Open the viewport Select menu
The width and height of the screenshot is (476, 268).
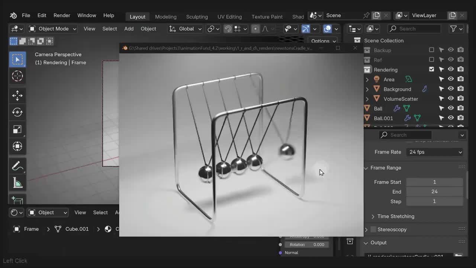(110, 29)
